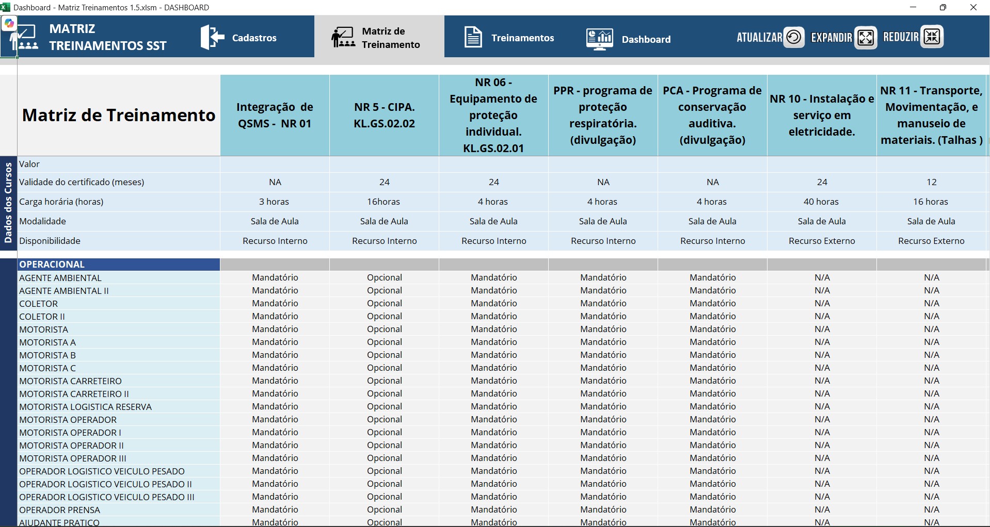
Task: Click NR 06 Mandatório cell for MOTORISTA CARRETEIRO
Action: click(x=494, y=381)
